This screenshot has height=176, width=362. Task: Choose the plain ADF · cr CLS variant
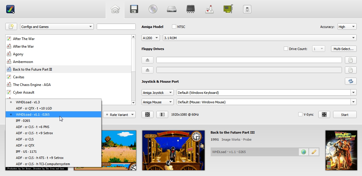pyautogui.click(x=53, y=139)
